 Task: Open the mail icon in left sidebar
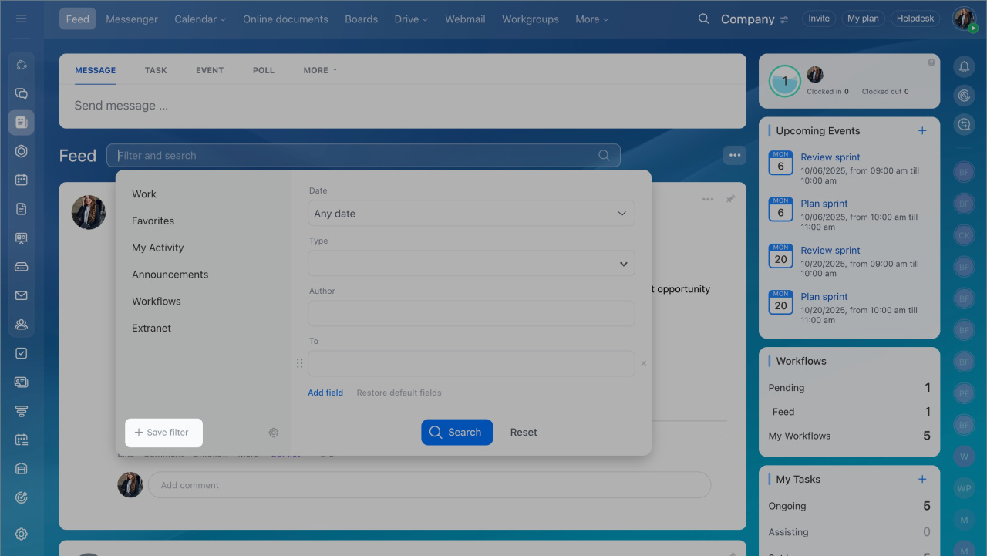point(22,295)
